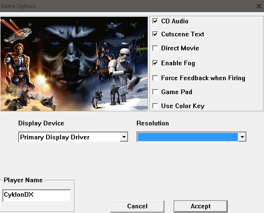This screenshot has height=213, width=264.
Task: Expand the Resolution dropdown arrow
Action: [242, 137]
